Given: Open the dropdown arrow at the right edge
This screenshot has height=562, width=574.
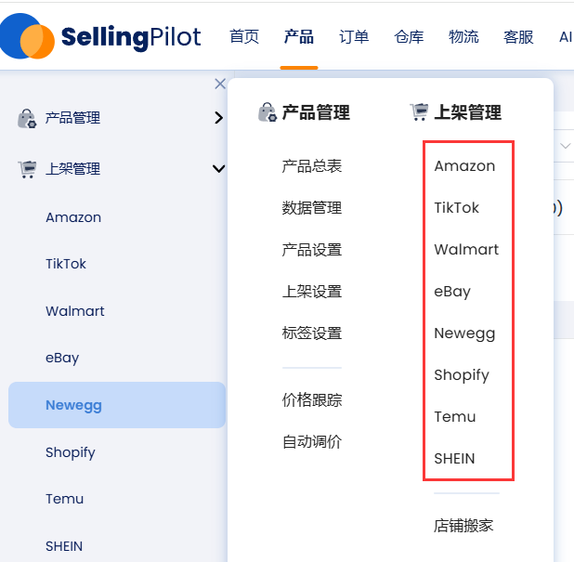Looking at the screenshot, I should [x=566, y=146].
